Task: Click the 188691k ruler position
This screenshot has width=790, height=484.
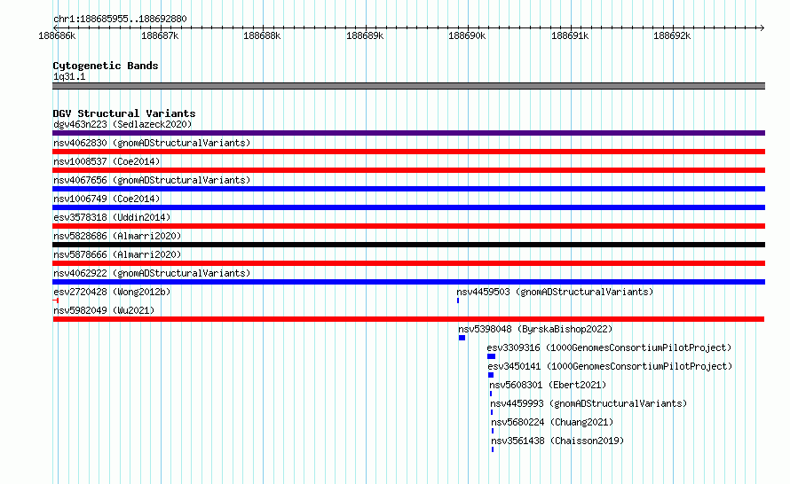Action: tap(570, 35)
